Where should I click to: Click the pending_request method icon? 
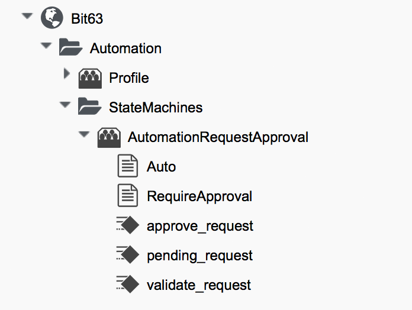click(x=128, y=255)
